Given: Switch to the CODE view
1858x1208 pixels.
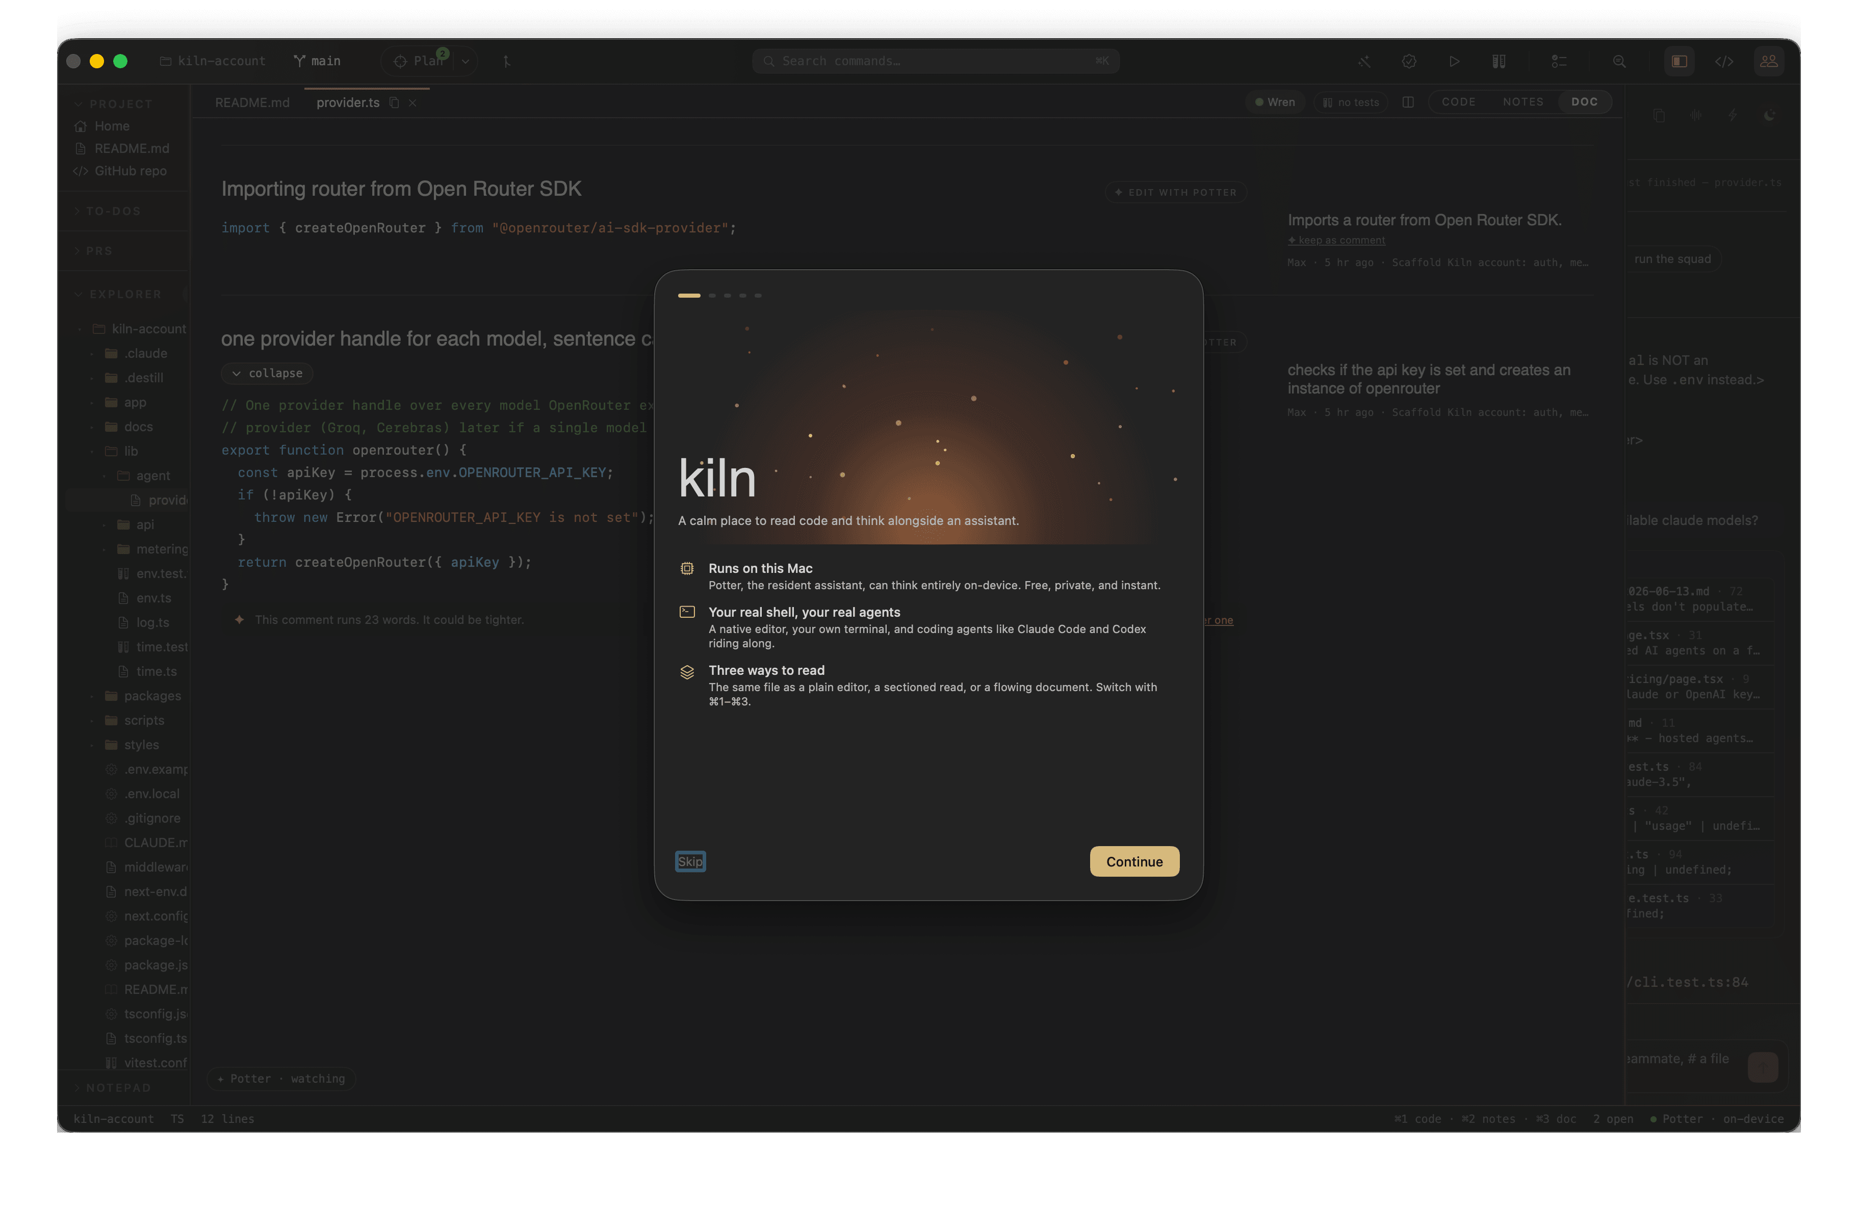Looking at the screenshot, I should point(1458,102).
